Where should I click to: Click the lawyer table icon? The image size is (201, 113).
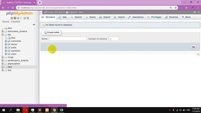[9, 44]
